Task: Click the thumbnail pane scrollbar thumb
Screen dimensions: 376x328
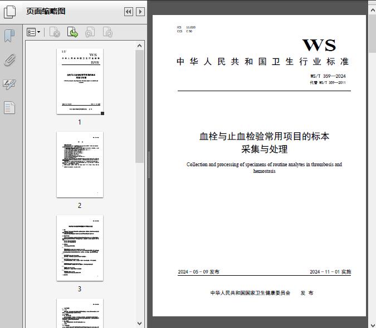Action: [140, 107]
